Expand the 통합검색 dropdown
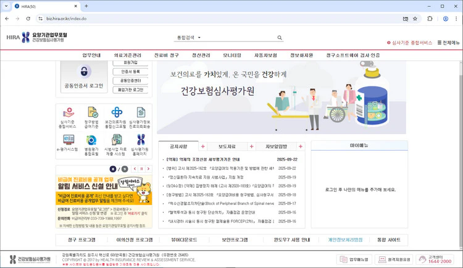 (189, 38)
